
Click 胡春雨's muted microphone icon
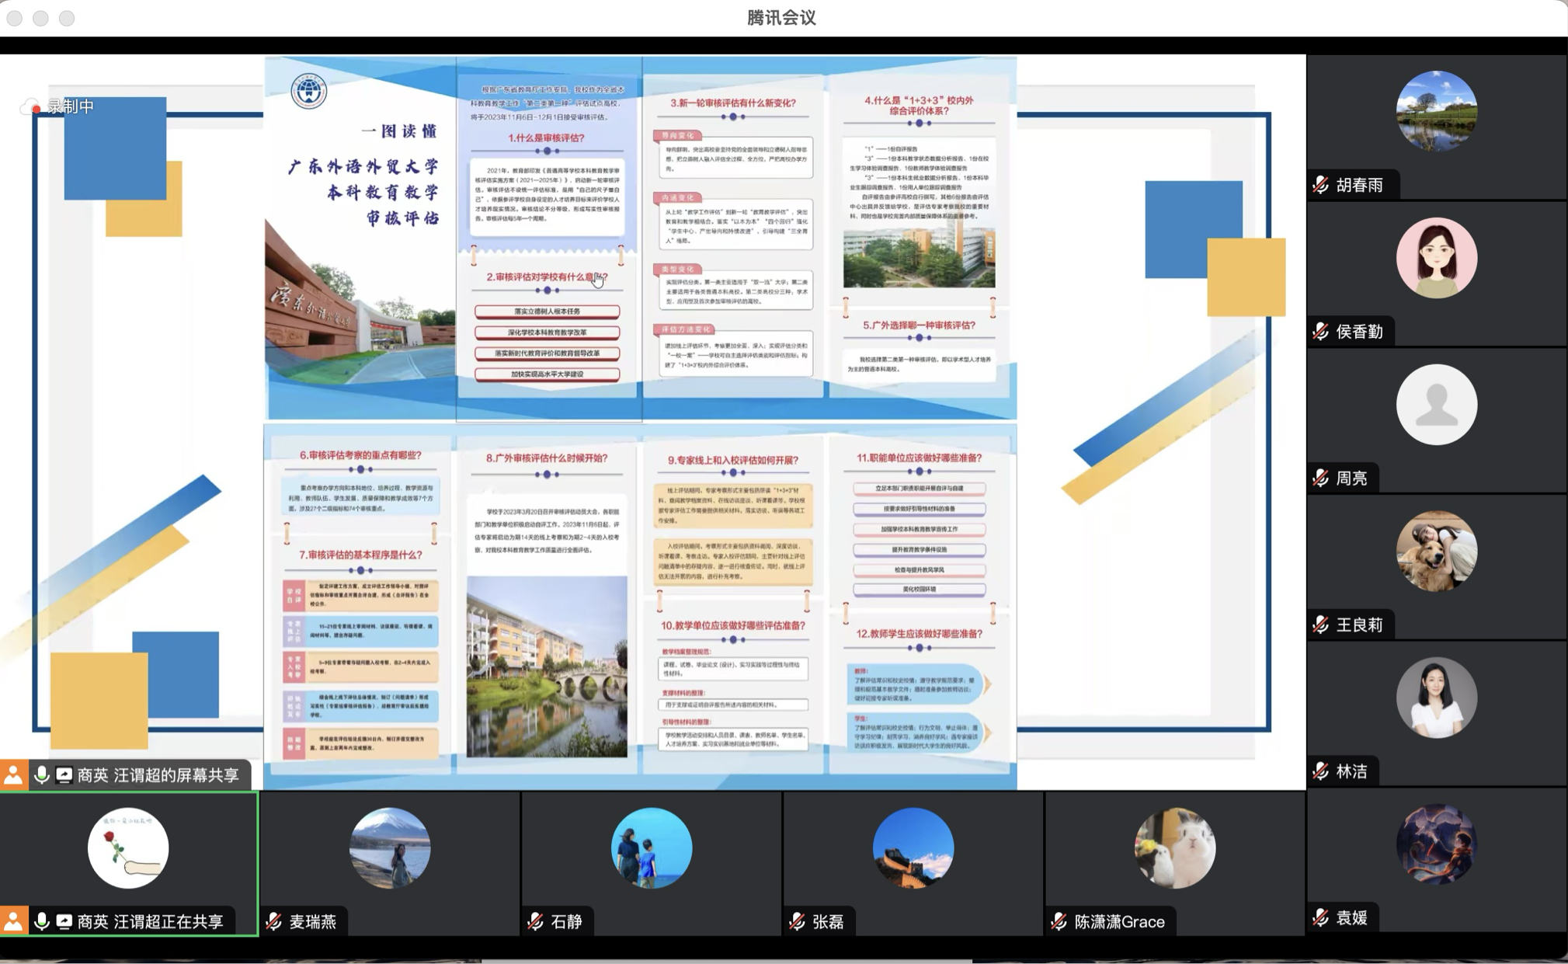coord(1321,185)
